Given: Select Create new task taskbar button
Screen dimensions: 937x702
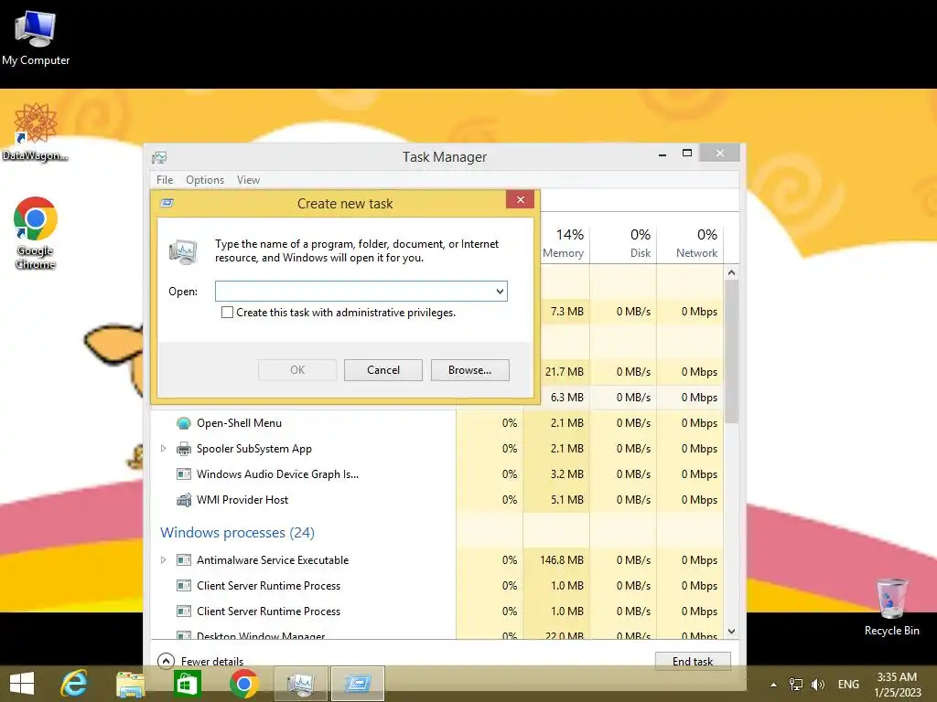Looking at the screenshot, I should click(358, 684).
